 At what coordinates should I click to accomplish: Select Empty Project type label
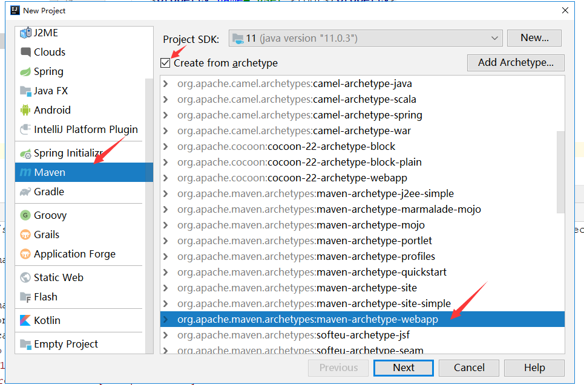66,344
